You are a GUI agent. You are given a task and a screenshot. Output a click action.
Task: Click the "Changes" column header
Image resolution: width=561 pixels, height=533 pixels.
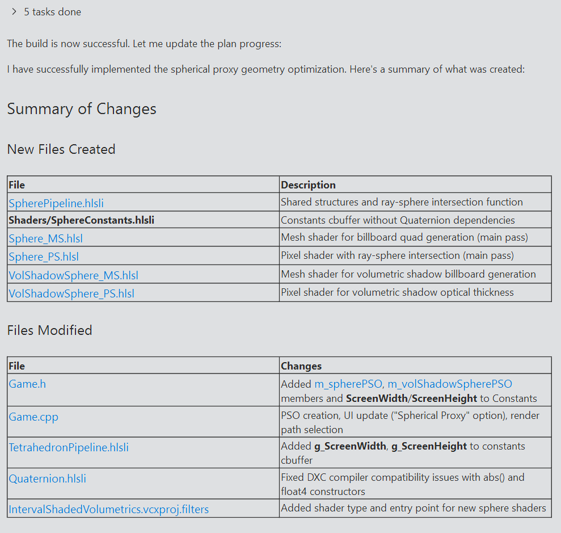click(301, 366)
